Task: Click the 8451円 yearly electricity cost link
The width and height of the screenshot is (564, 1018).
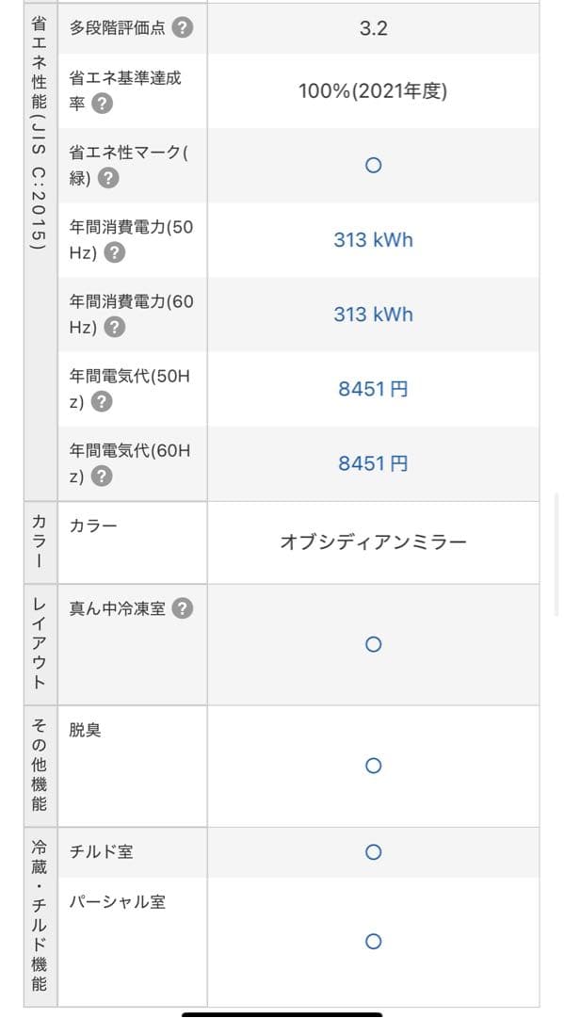Action: [x=373, y=388]
